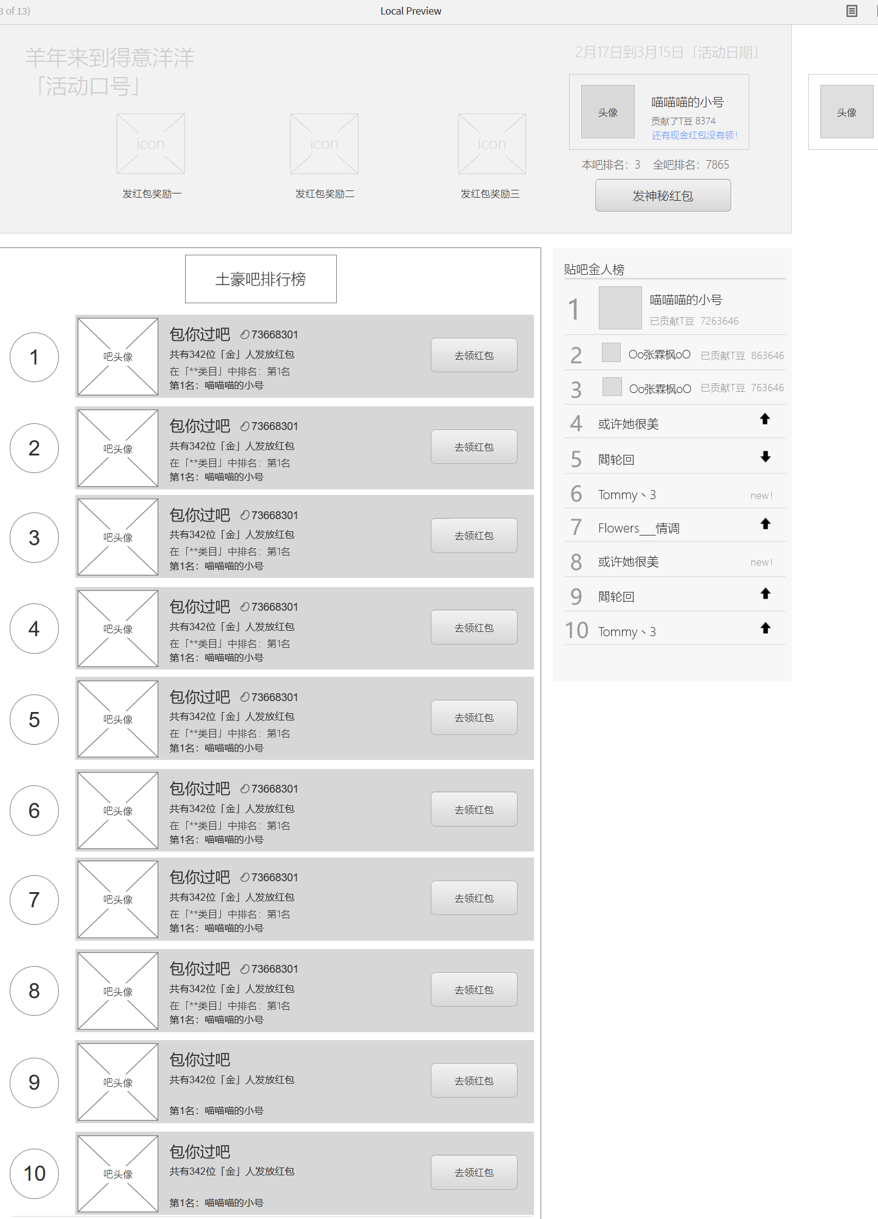Open the notes panel icon in preview header

pyautogui.click(x=852, y=11)
